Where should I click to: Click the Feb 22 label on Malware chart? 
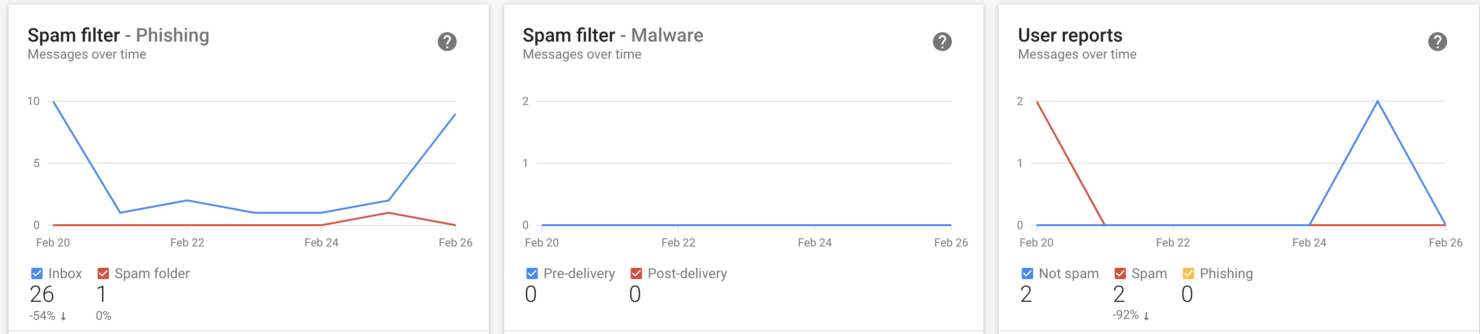tap(678, 243)
